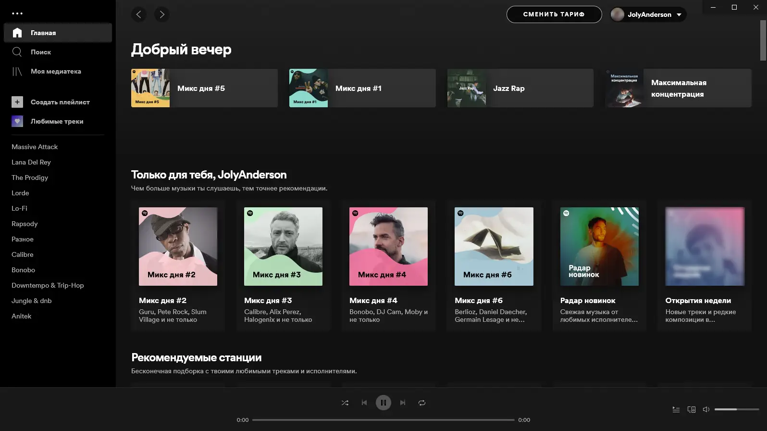Open the play queue icon
767x431 pixels.
[x=676, y=409]
